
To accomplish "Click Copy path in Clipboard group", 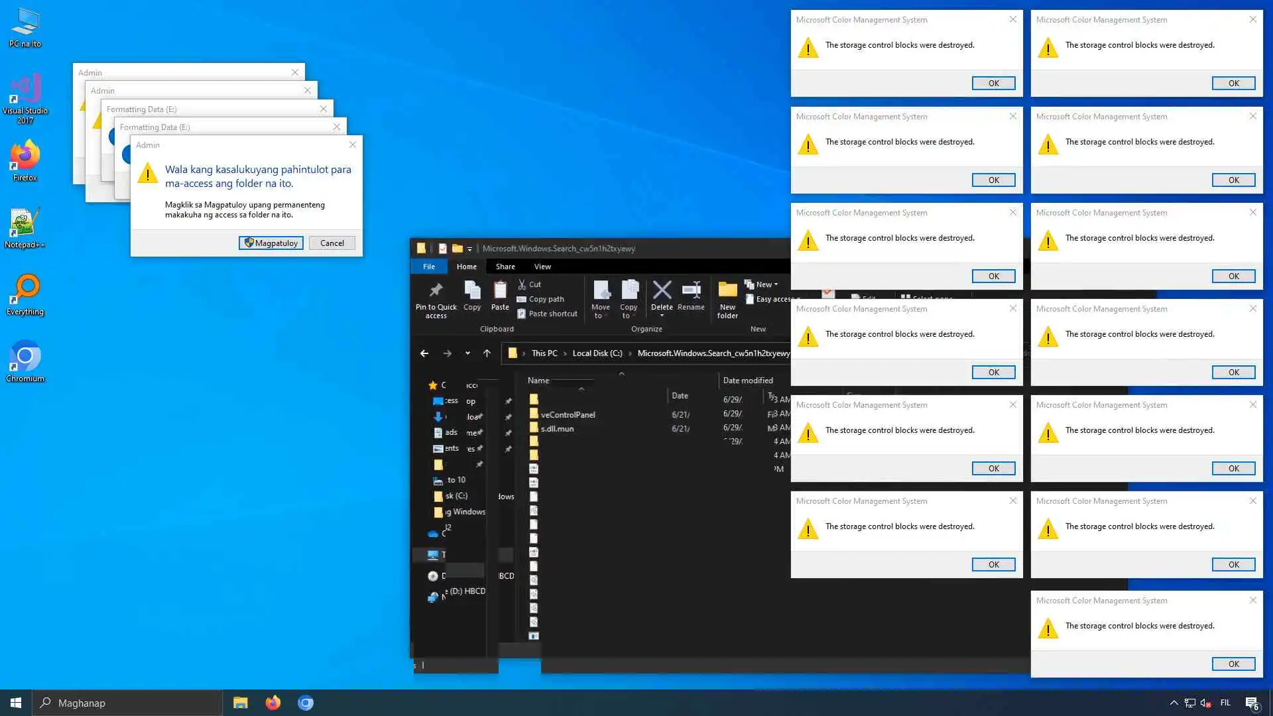I will 546,299.
